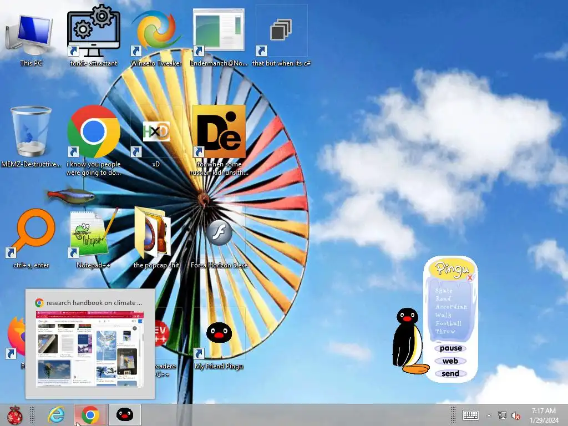Click the muted volume tray icon
Screen dimensions: 568x426
515,415
